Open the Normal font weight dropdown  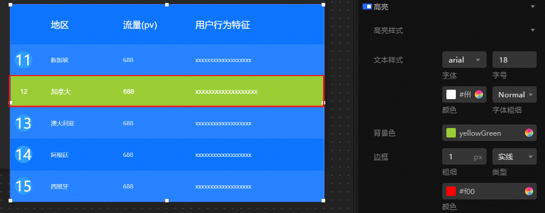(x=514, y=94)
